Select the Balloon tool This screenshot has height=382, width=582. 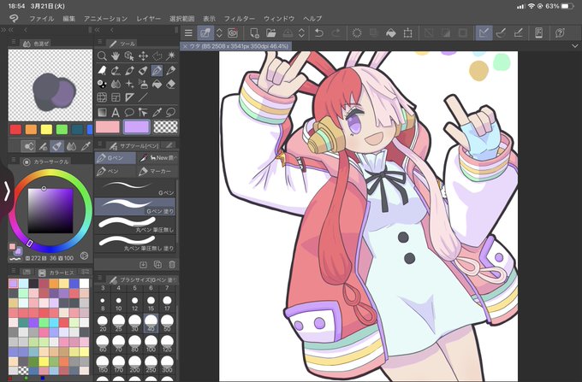[129, 112]
